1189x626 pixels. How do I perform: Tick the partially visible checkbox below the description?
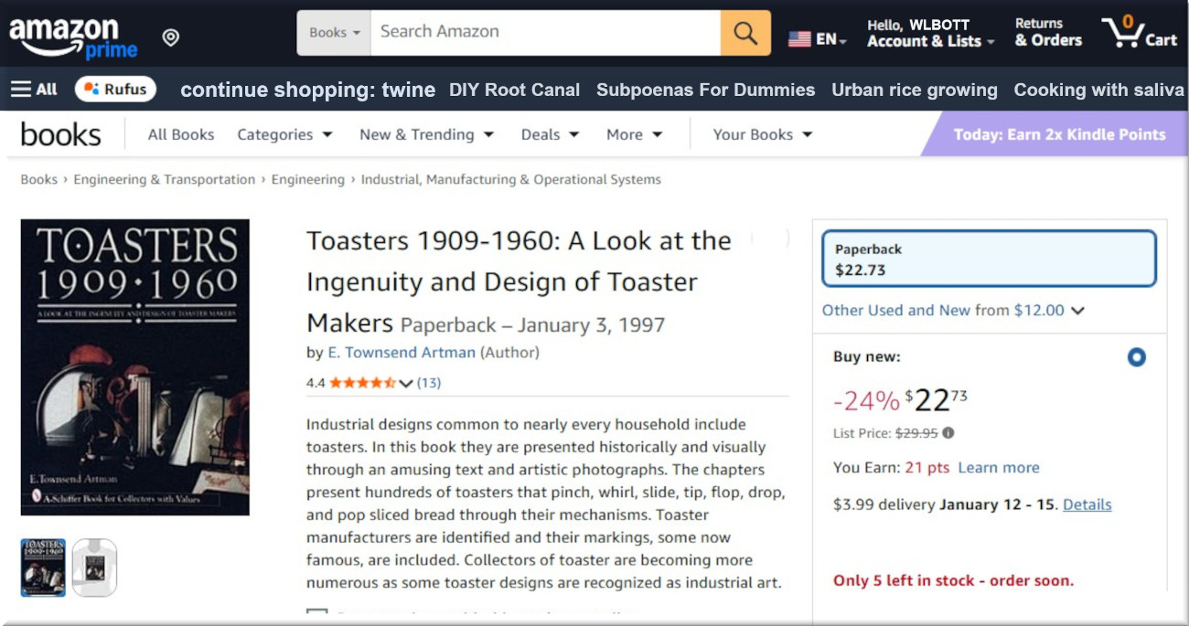(317, 616)
